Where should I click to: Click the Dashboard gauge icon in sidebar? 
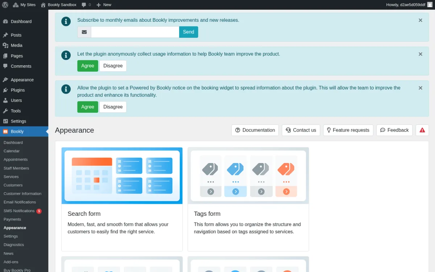[x=5, y=21]
